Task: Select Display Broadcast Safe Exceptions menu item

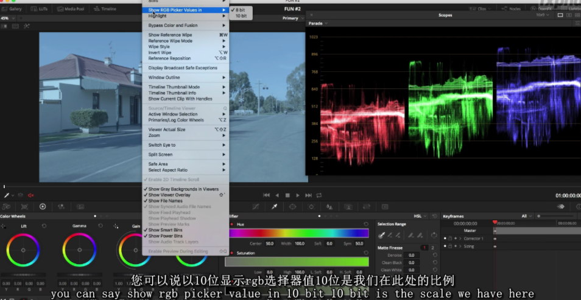Action: (x=182, y=68)
